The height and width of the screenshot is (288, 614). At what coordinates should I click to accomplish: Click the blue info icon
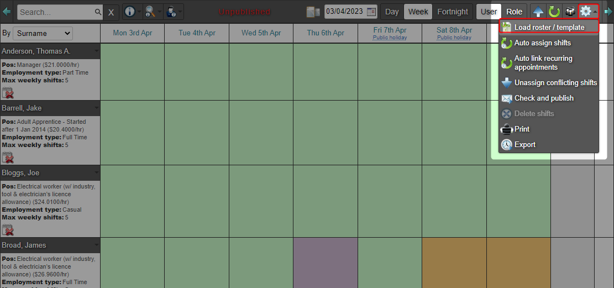(x=129, y=12)
